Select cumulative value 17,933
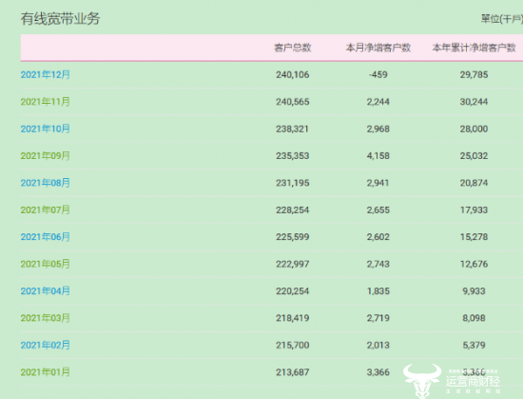The width and height of the screenshot is (523, 399). (x=474, y=209)
